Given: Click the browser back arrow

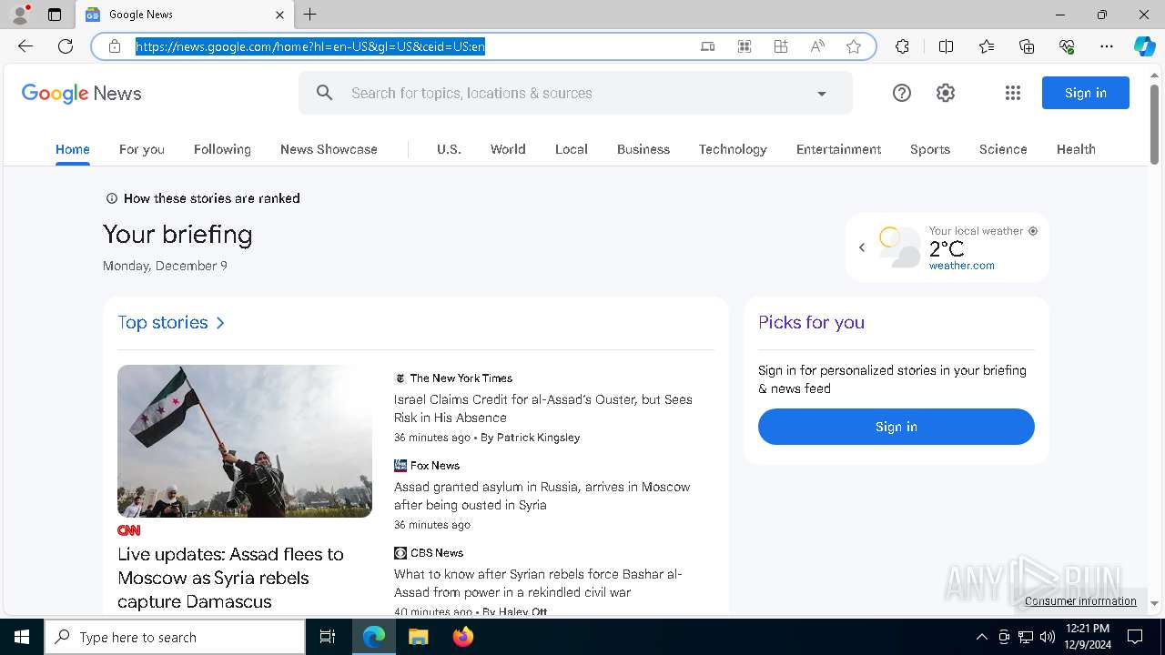Looking at the screenshot, I should 25,46.
